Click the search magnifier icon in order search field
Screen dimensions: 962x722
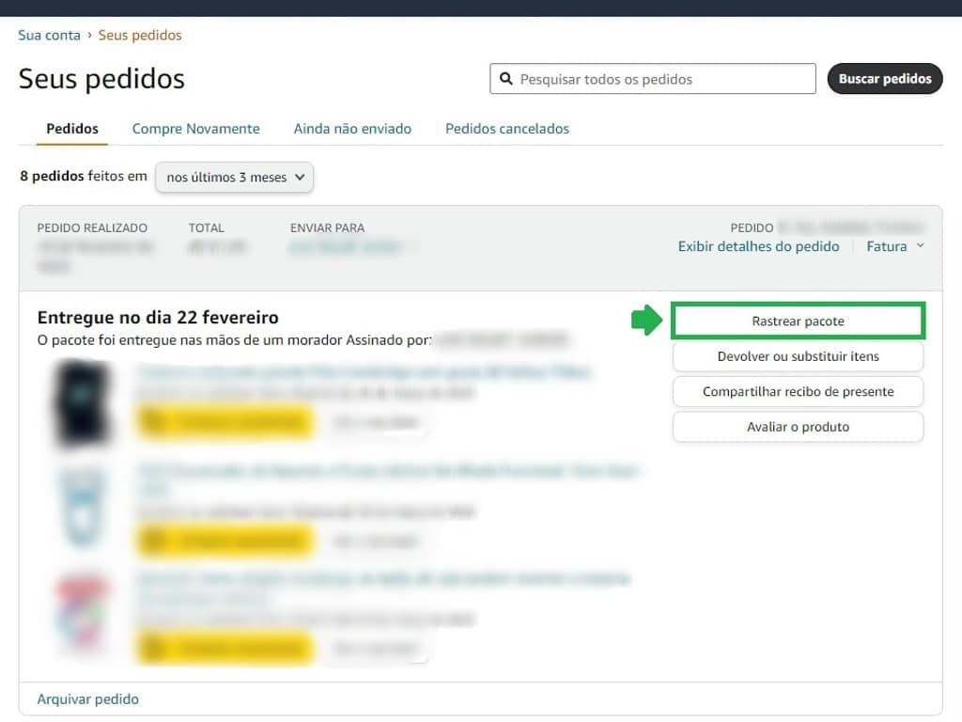point(506,79)
